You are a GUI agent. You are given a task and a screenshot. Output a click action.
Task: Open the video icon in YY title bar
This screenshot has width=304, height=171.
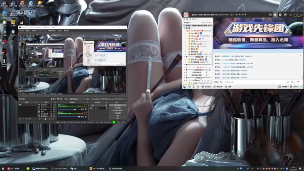(270, 14)
